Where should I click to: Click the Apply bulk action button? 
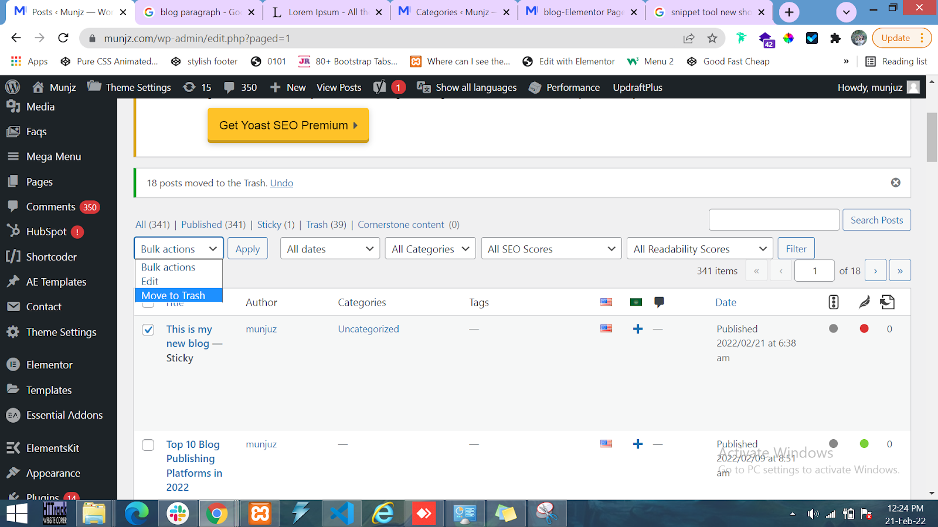click(247, 248)
